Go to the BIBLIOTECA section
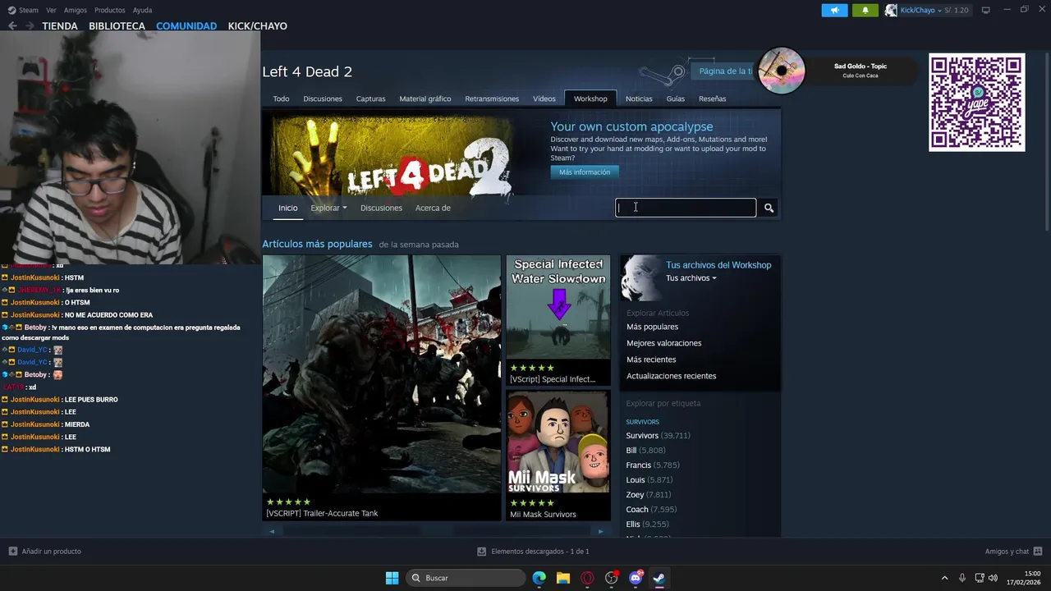The height and width of the screenshot is (591, 1051). point(117,26)
